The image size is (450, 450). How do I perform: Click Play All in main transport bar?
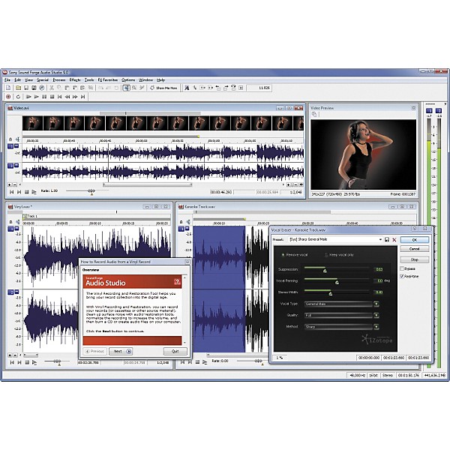coord(28,97)
